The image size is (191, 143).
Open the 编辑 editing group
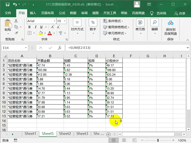tap(155, 26)
